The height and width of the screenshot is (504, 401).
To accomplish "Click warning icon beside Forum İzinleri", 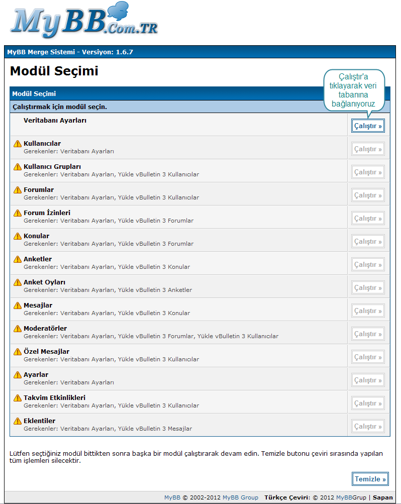I will pyautogui.click(x=18, y=213).
